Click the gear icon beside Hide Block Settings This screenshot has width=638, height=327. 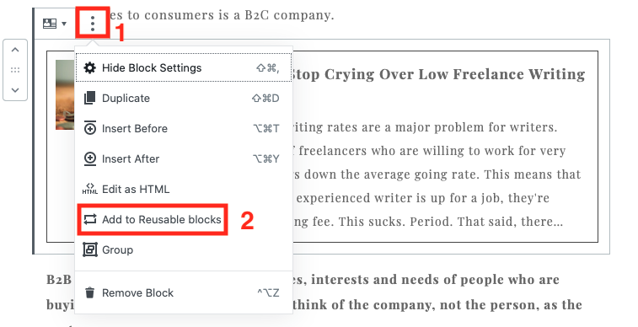point(89,67)
